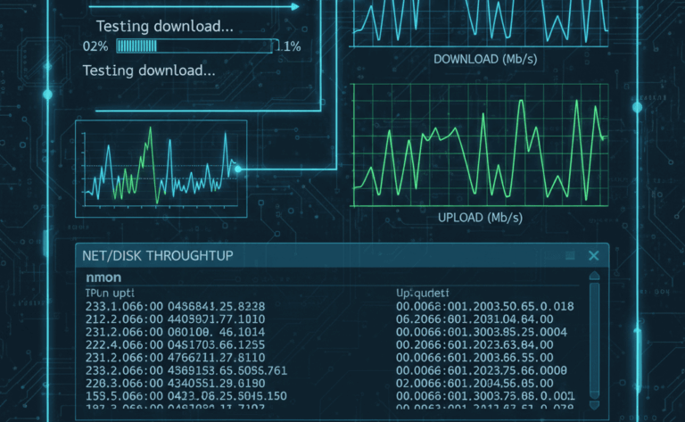Click the nmon heading
This screenshot has height=422, width=685.
pyautogui.click(x=103, y=277)
